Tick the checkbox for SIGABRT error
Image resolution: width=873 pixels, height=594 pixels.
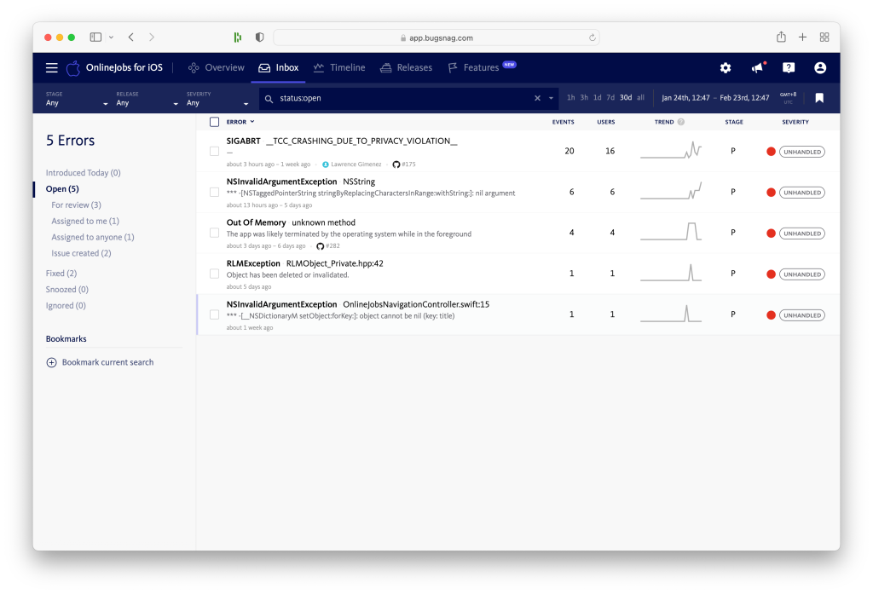[215, 152]
